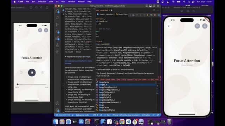Screen dimensions: 225x126
Task: Select the first ImageCache suggestion with the wrench icon
Action: point(126,82)
